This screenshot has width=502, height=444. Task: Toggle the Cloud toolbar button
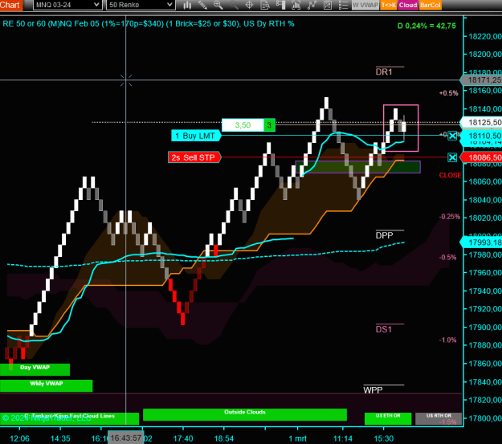tap(408, 5)
